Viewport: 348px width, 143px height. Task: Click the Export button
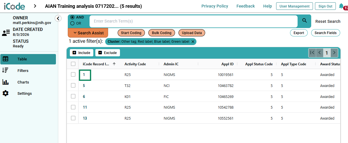coord(299,33)
